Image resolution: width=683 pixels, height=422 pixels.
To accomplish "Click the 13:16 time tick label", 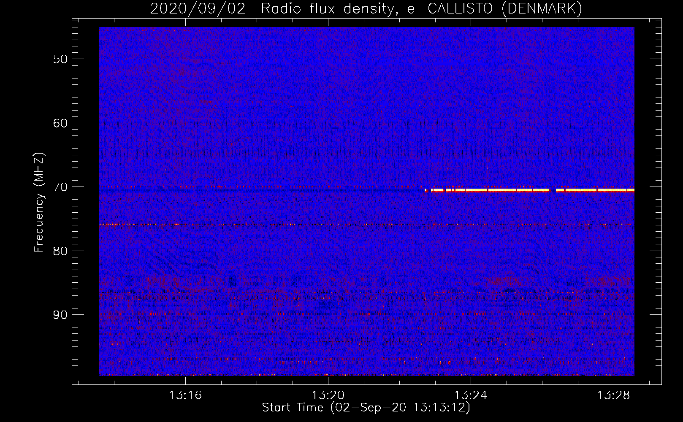I will pyautogui.click(x=186, y=395).
